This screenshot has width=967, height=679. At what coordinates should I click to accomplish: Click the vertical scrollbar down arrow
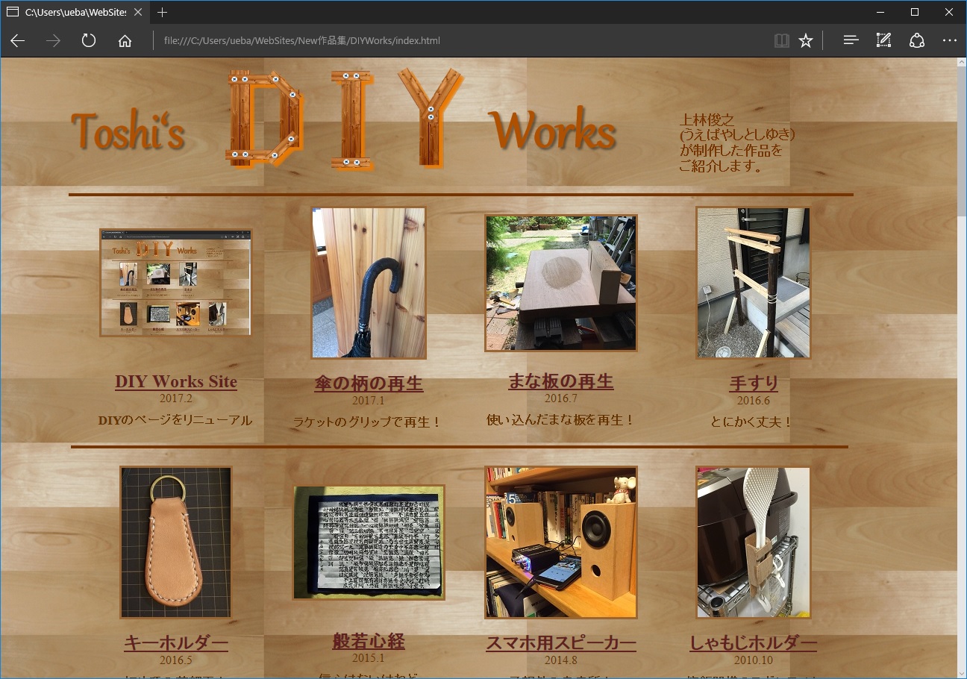pos(961,672)
